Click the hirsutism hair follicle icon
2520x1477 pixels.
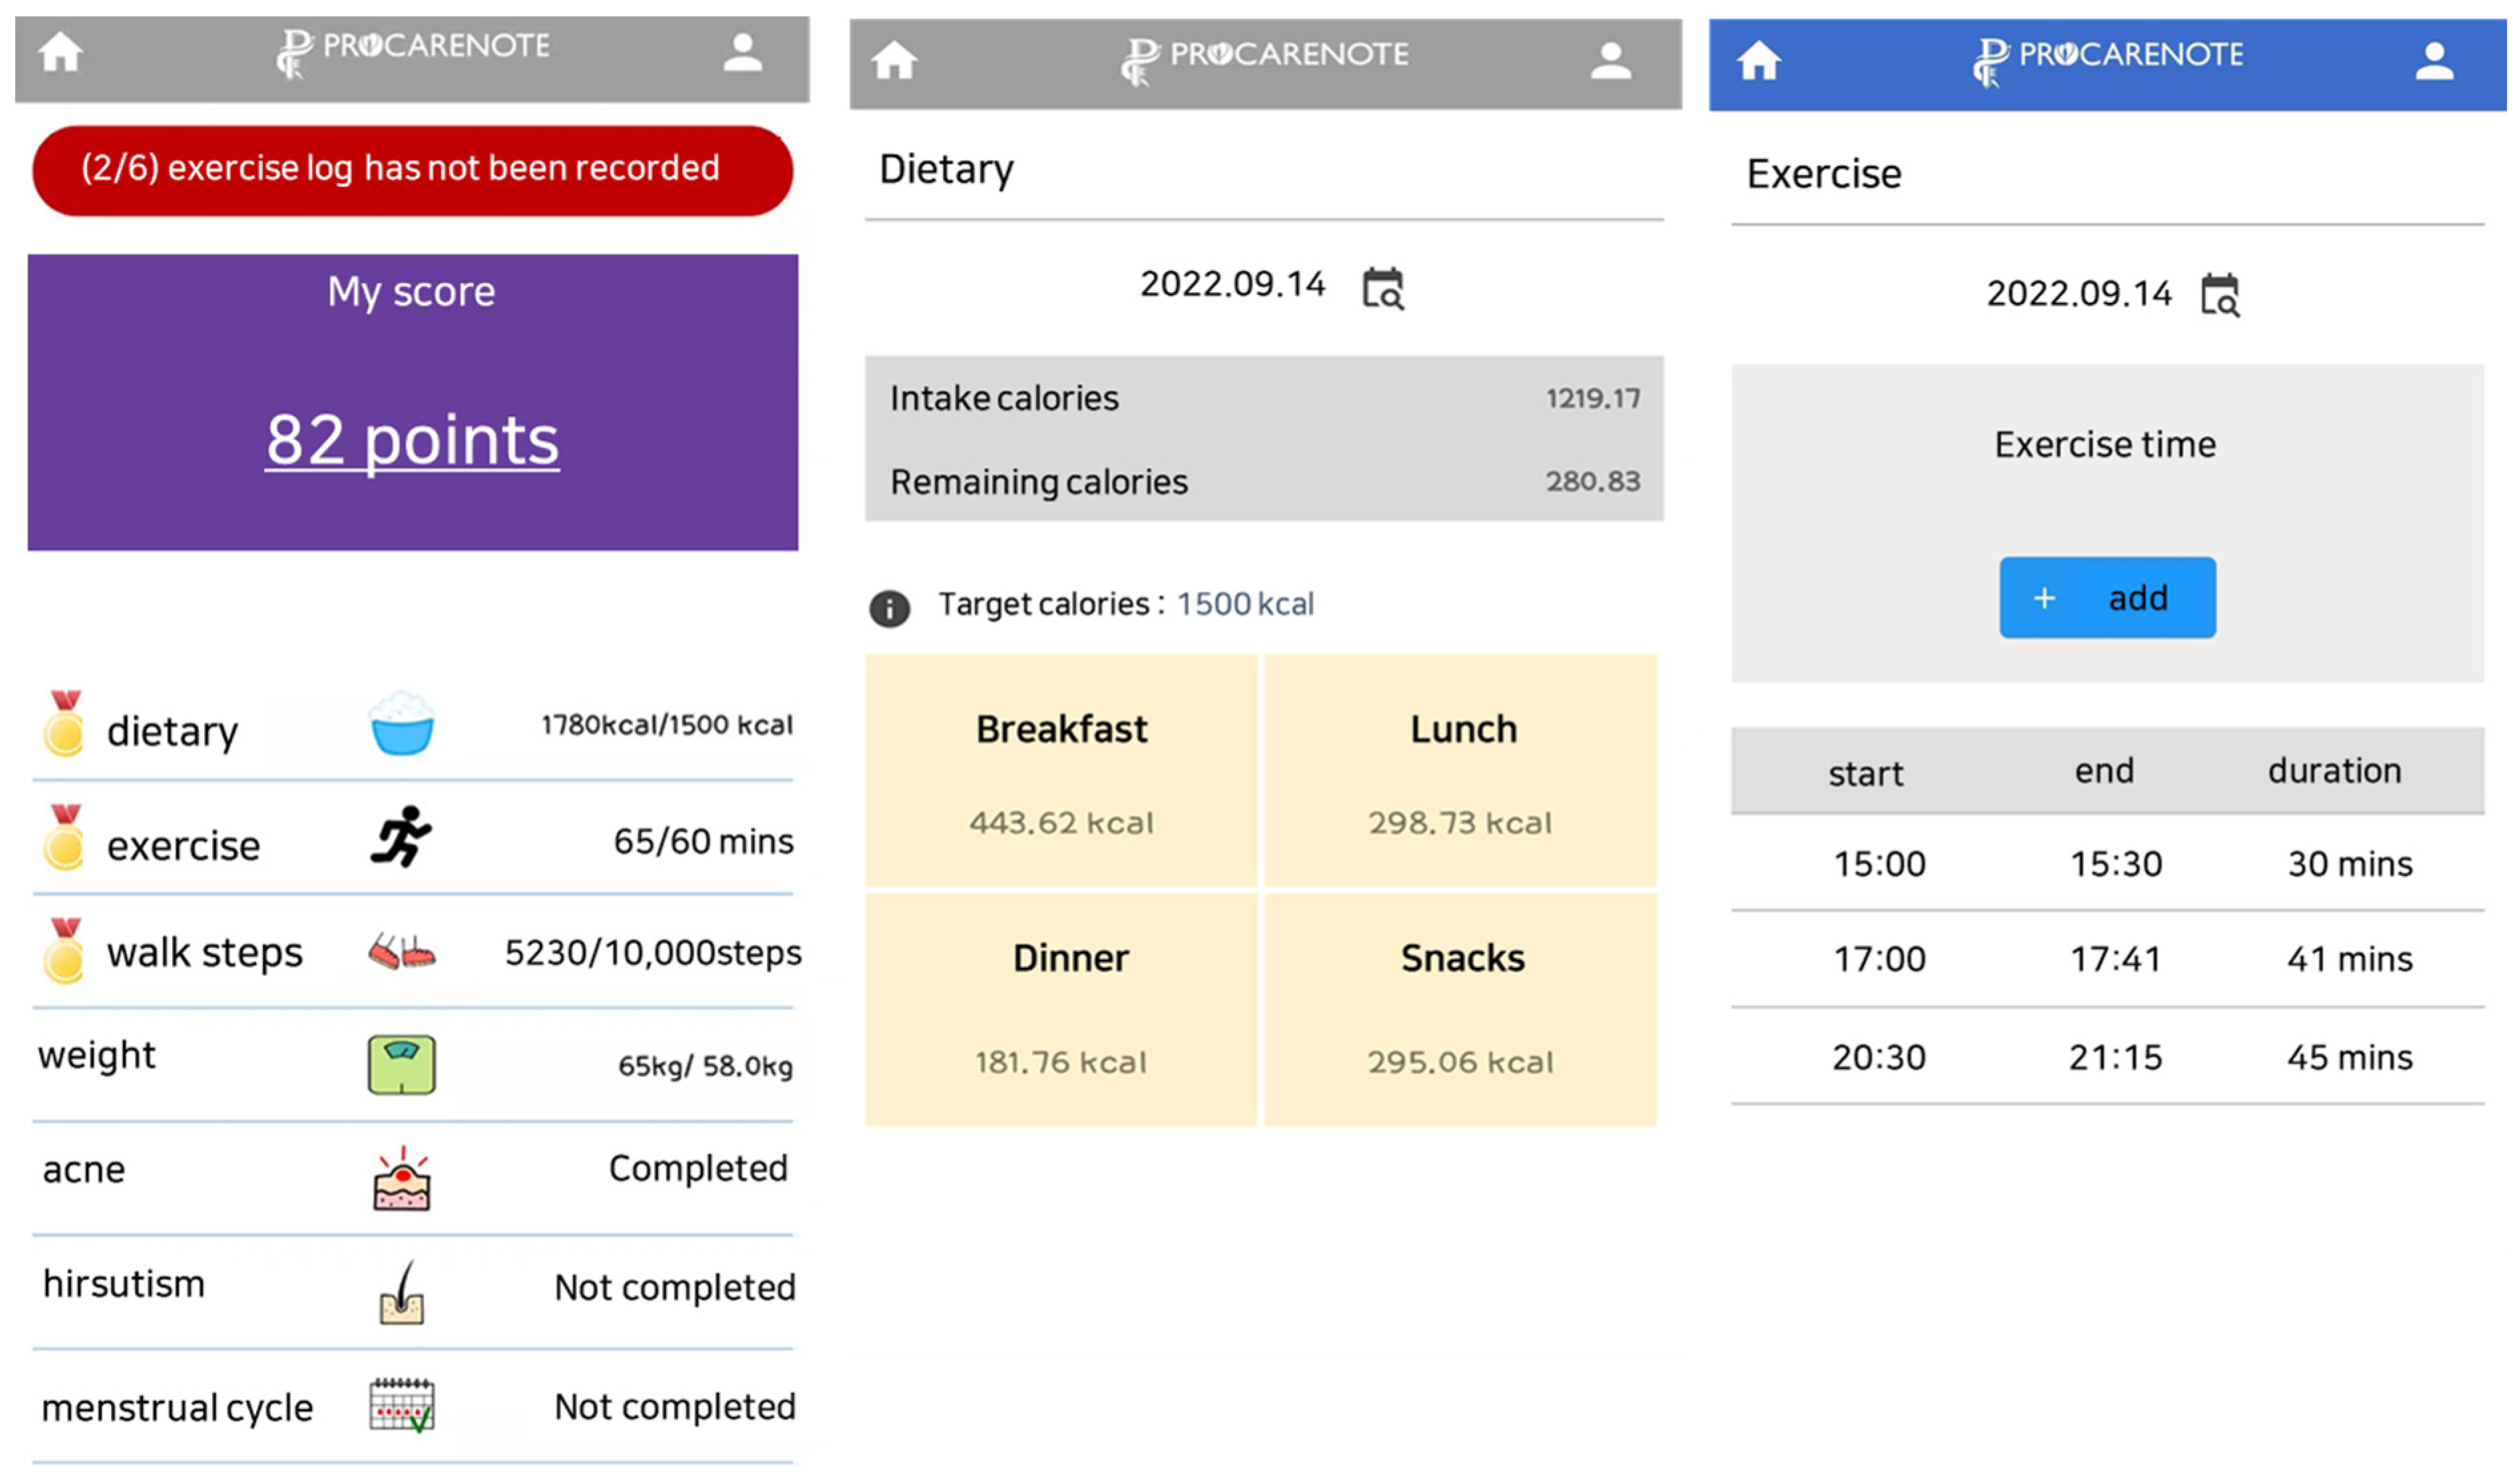point(401,1293)
